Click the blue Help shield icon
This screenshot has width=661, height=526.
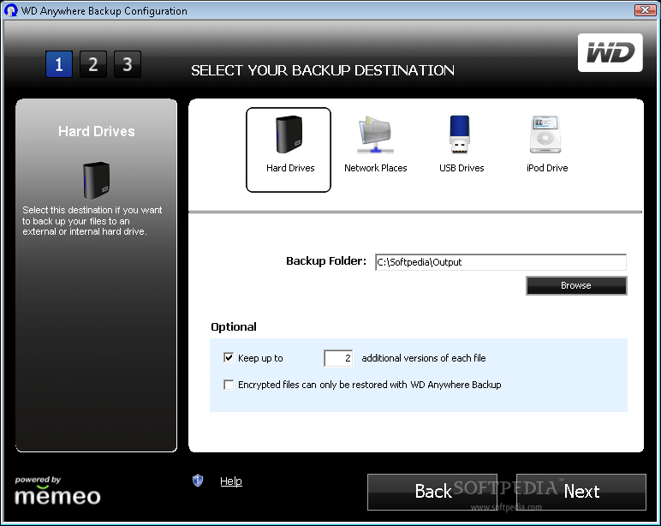pos(198,481)
